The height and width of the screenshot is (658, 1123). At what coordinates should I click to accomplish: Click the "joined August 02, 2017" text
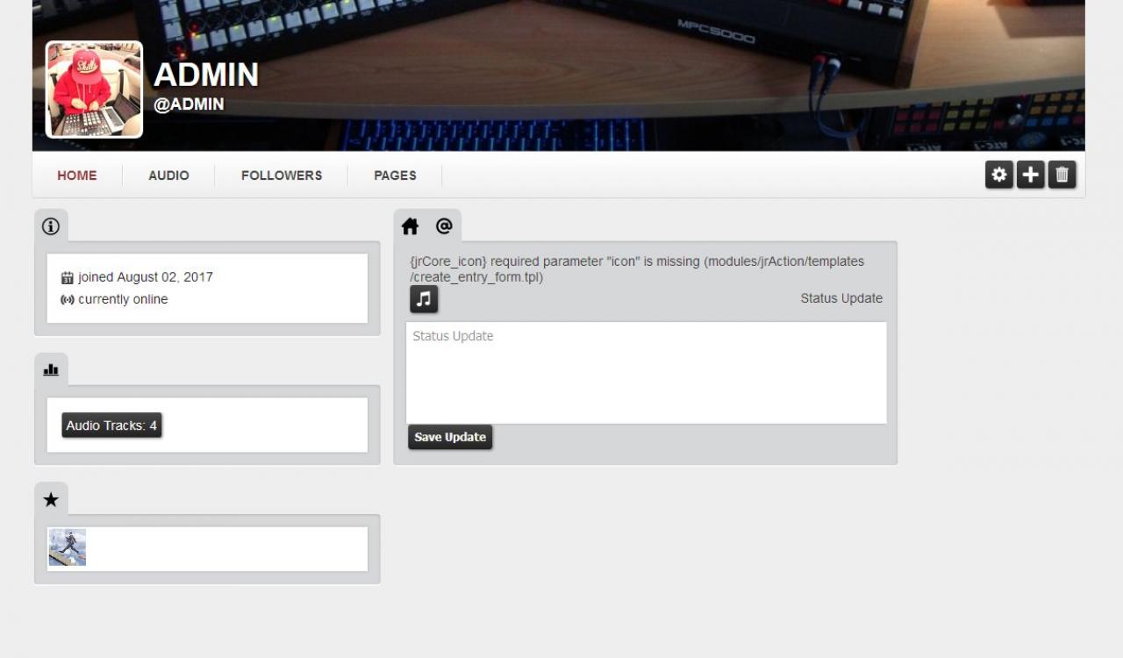(x=146, y=277)
